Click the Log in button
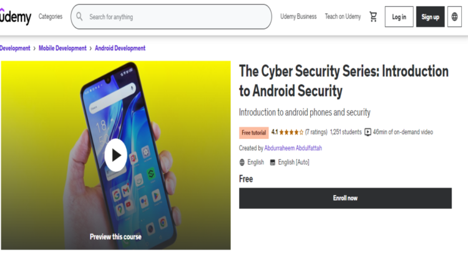The width and height of the screenshot is (468, 268). pos(399,17)
